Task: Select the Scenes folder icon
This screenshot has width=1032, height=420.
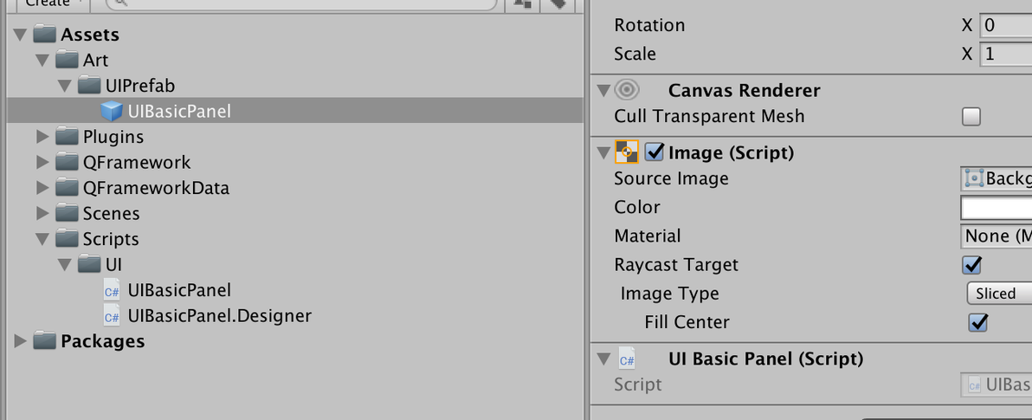Action: click(x=68, y=214)
